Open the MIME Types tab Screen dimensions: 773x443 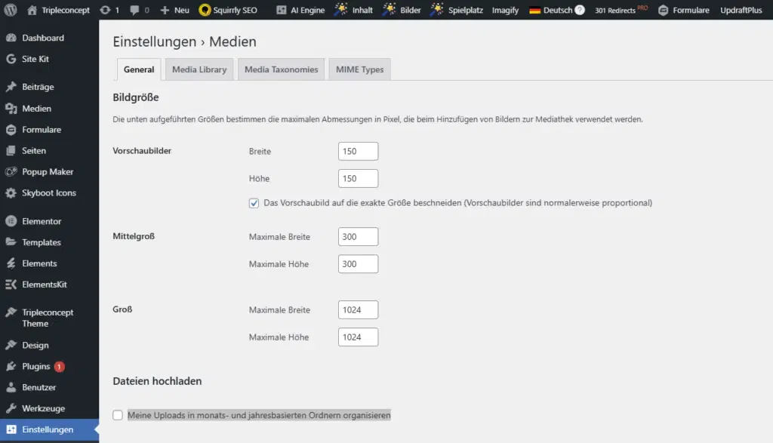(359, 69)
